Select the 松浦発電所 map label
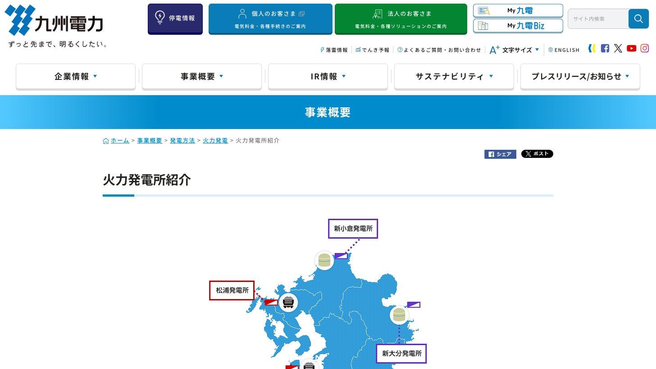This screenshot has width=656, height=369. pyautogui.click(x=232, y=291)
